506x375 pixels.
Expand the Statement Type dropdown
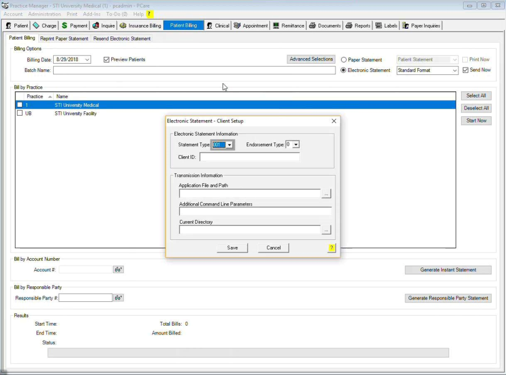[229, 145]
